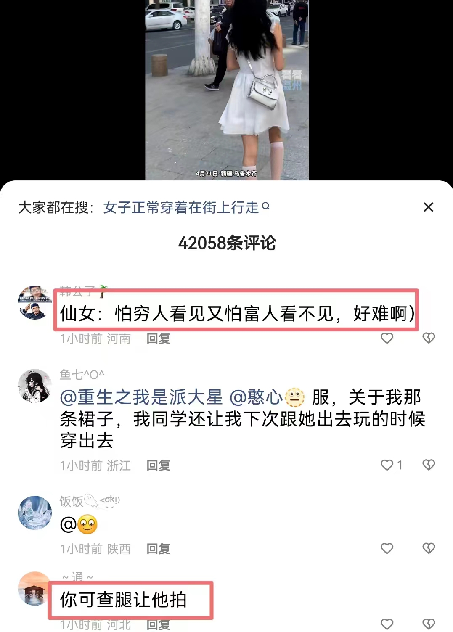
Task: Open the @重生之我是派大星 mention
Action: click(141, 397)
